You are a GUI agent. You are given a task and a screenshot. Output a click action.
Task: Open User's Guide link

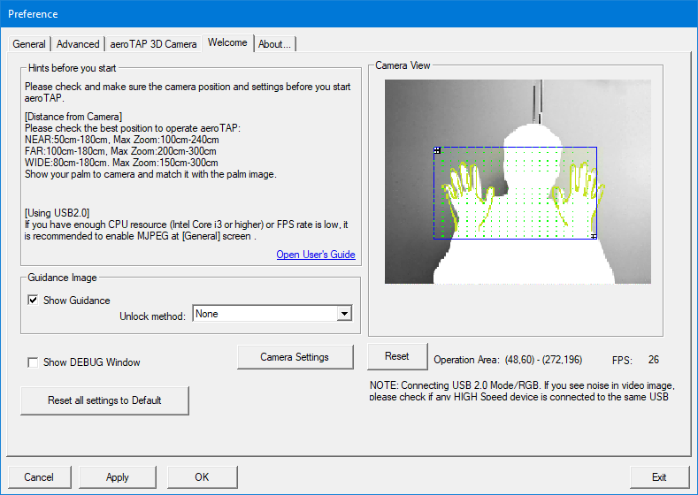point(316,255)
